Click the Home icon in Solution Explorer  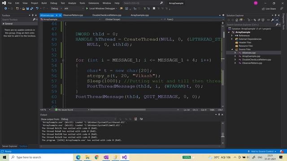coord(237,20)
